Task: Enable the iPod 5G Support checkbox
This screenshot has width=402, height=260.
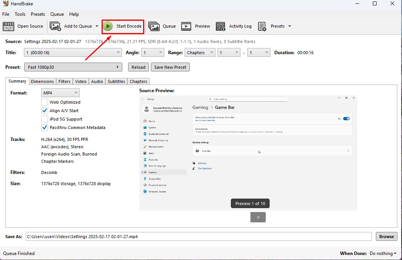Action: (44, 119)
